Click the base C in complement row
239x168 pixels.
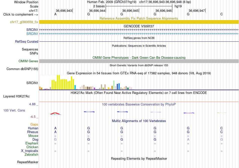(221, 14)
